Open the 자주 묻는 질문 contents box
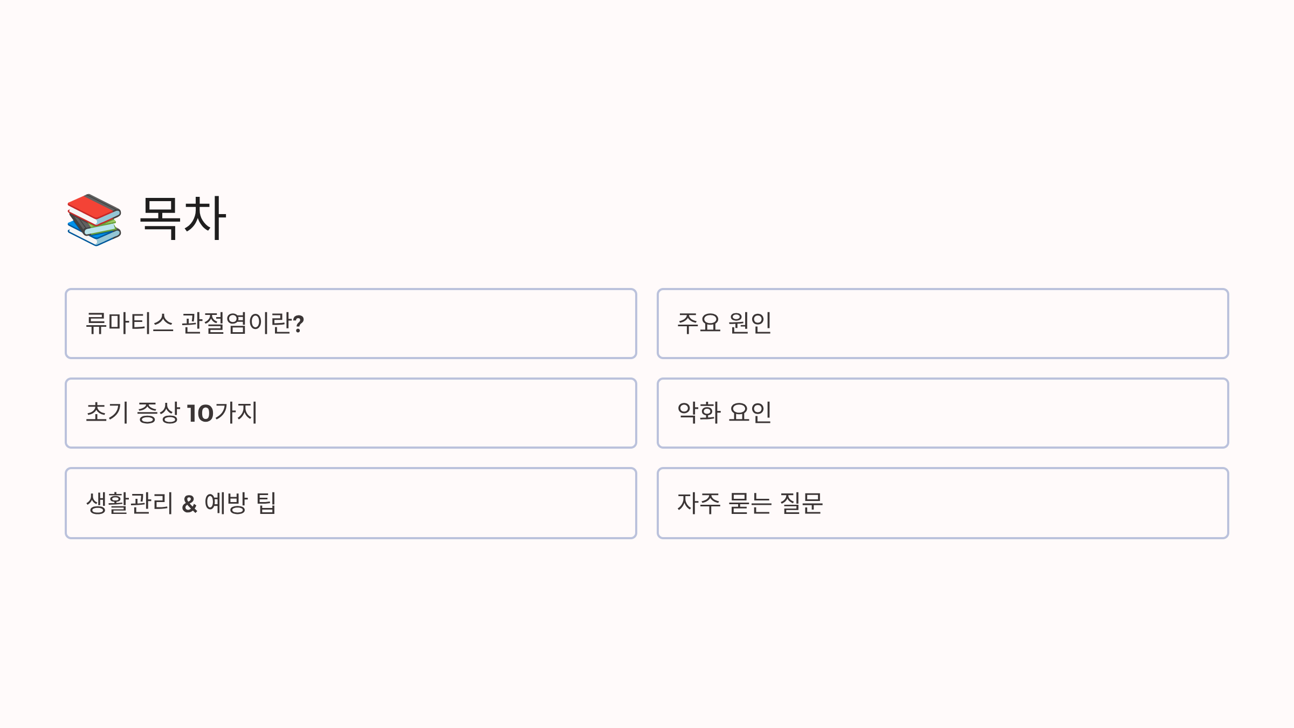The height and width of the screenshot is (728, 1294). point(943,503)
